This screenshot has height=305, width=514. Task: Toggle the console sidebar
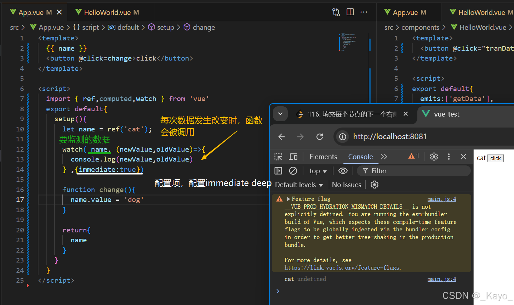click(x=278, y=171)
